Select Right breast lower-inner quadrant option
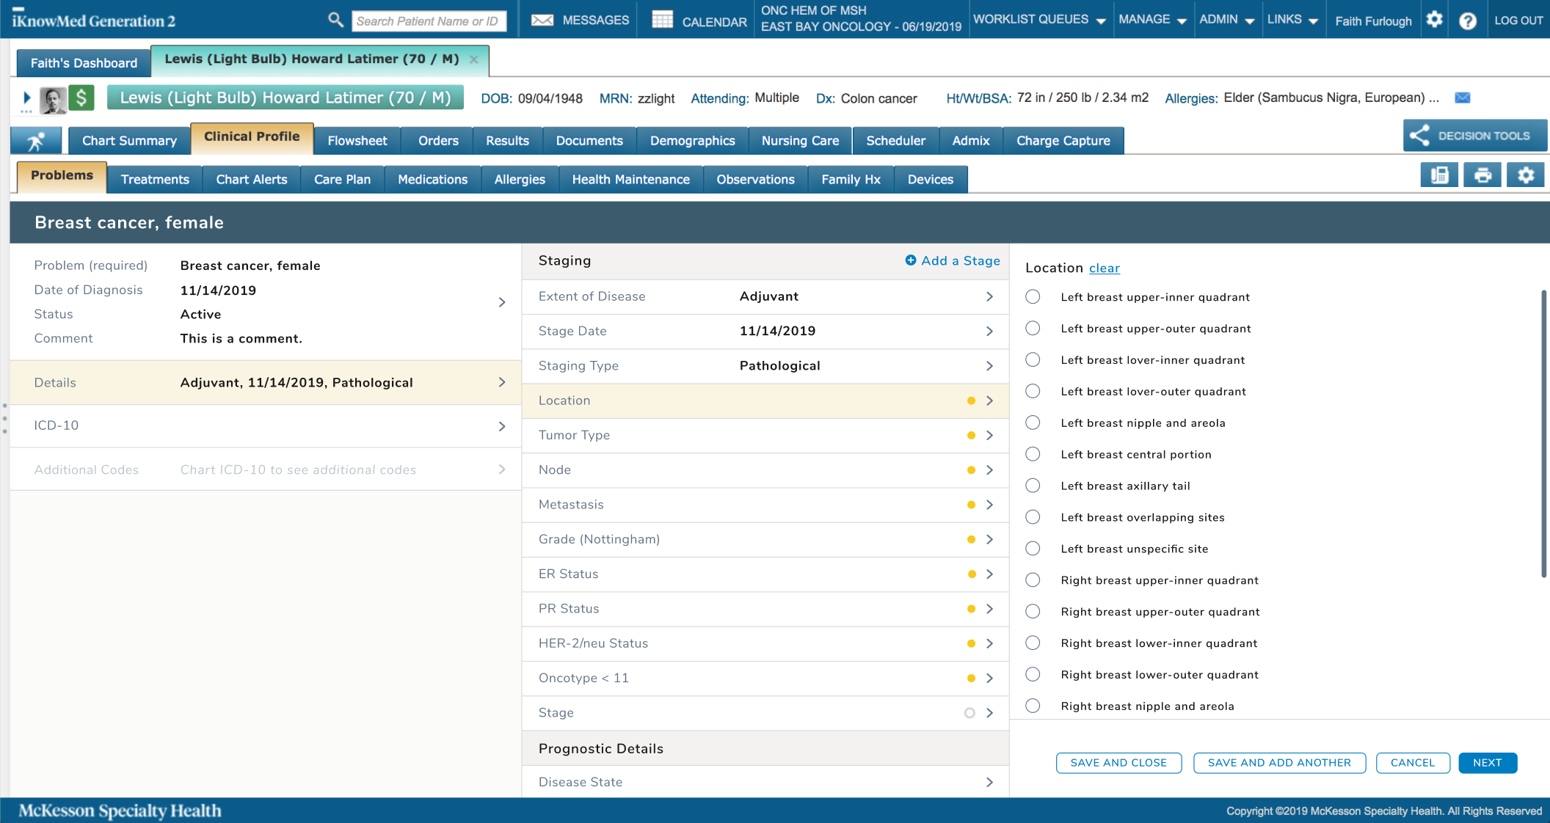The height and width of the screenshot is (823, 1550). click(x=1033, y=643)
